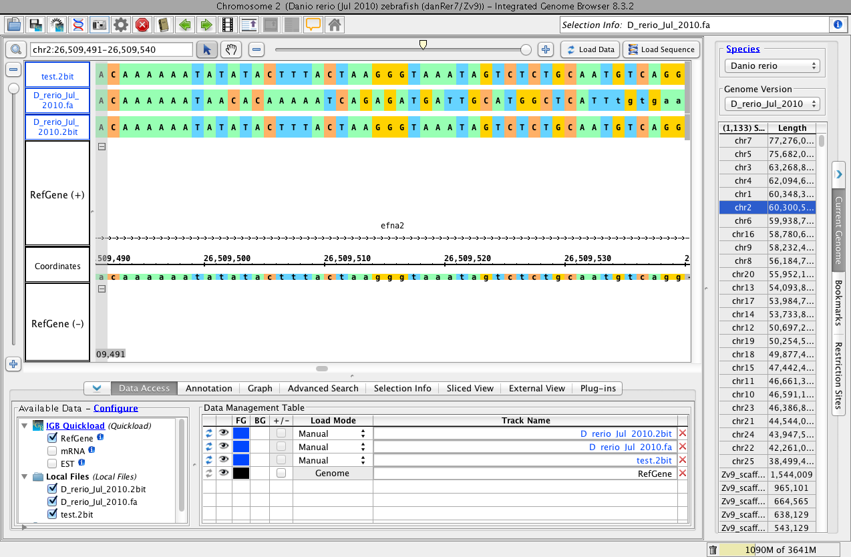The width and height of the screenshot is (851, 557).
Task: Toggle visibility eye for D_rerio_Jul_2010.fa track
Action: click(x=224, y=447)
